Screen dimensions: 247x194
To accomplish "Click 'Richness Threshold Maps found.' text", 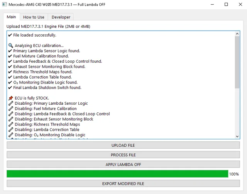I will (43, 72).
